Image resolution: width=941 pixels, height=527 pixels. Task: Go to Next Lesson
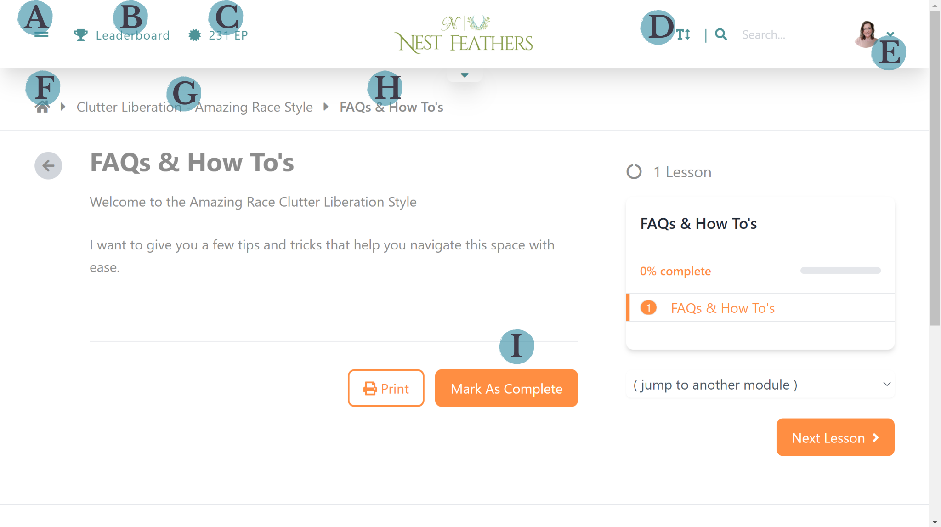(835, 437)
